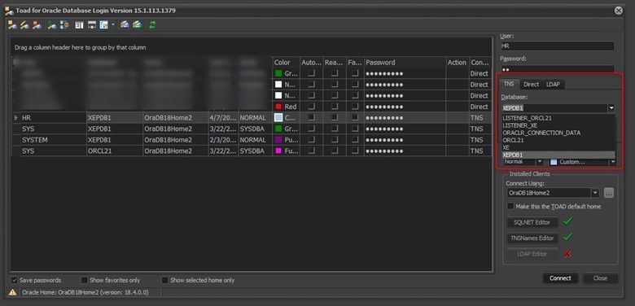
Task: Click the purple color swatch in SYSTEM row
Action: pos(278,140)
